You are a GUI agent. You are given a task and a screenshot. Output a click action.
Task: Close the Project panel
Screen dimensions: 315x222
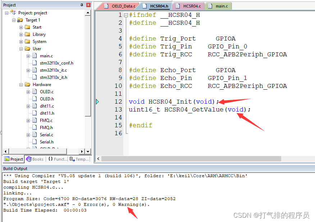point(88,5)
